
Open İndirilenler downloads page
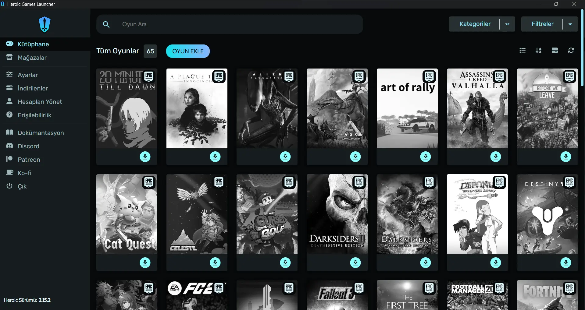(45, 88)
